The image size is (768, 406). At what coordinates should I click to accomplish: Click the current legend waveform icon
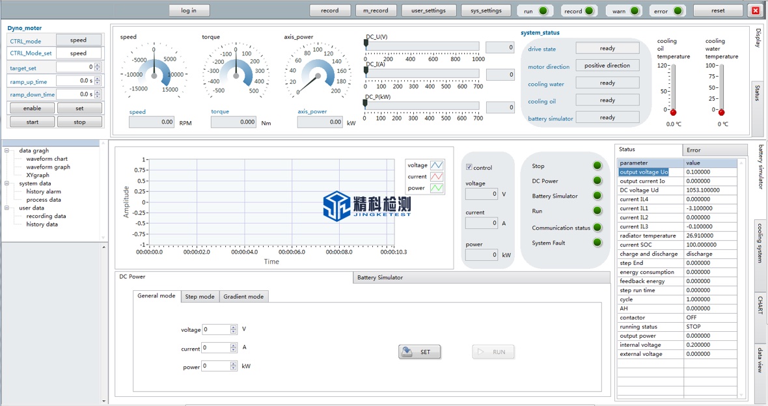click(x=436, y=176)
